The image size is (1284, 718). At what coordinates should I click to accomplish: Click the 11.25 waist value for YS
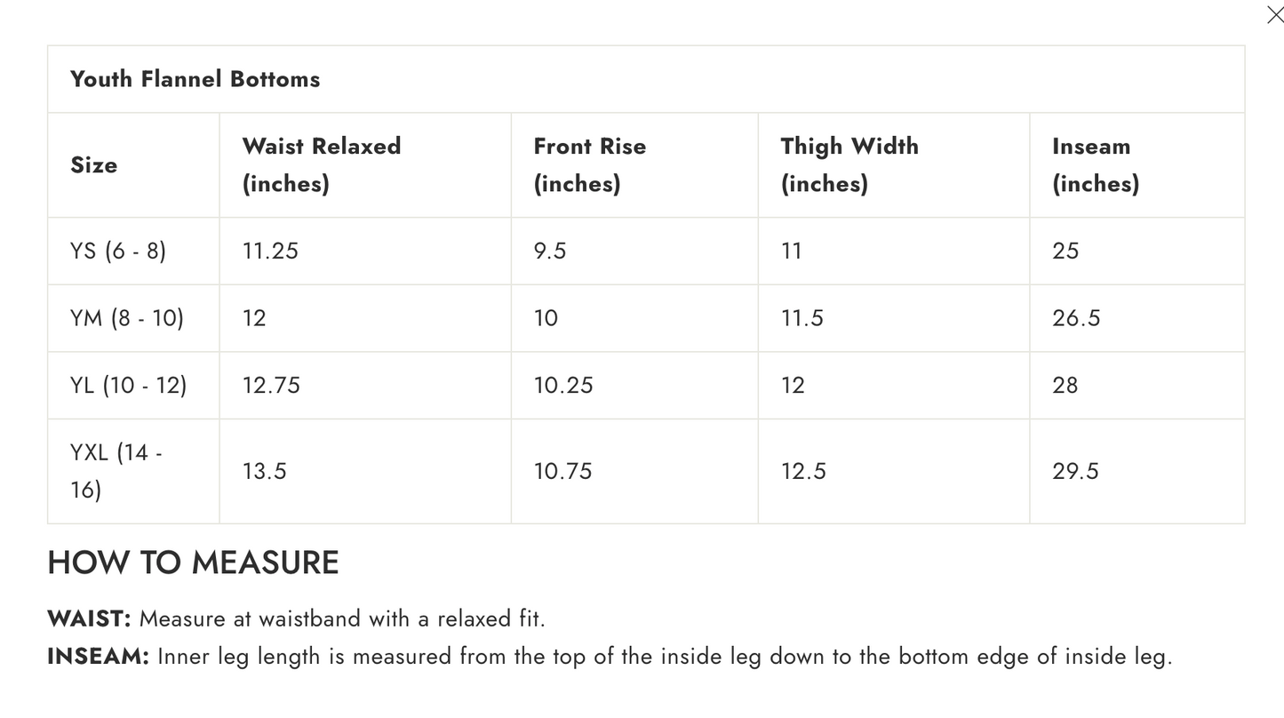coord(270,251)
